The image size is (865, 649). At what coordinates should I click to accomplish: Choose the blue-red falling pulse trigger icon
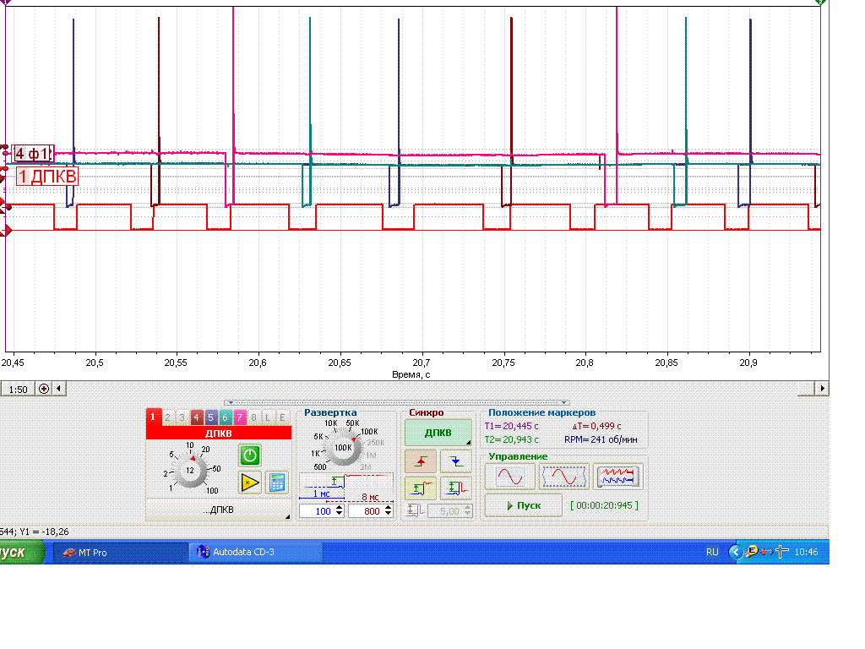(x=455, y=488)
